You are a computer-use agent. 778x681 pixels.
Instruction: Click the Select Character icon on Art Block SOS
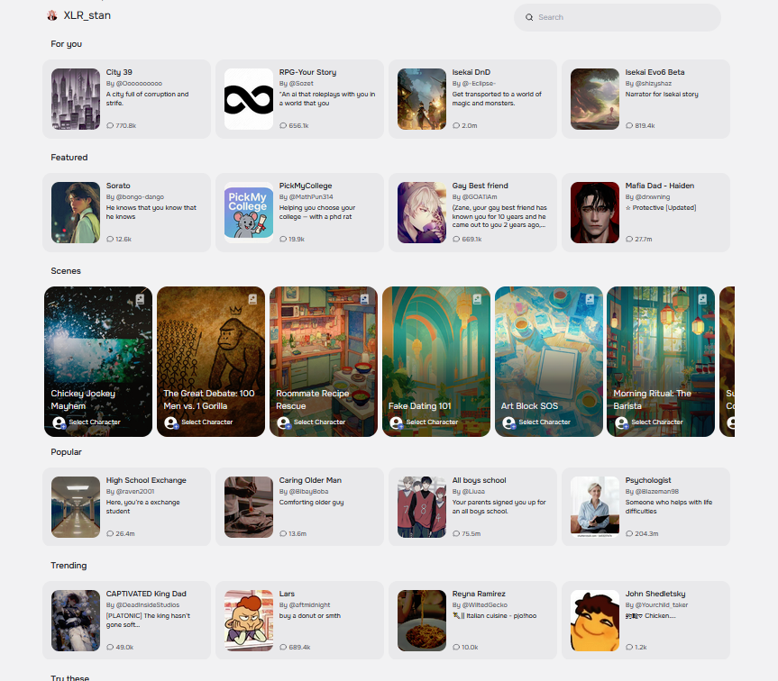click(x=508, y=422)
